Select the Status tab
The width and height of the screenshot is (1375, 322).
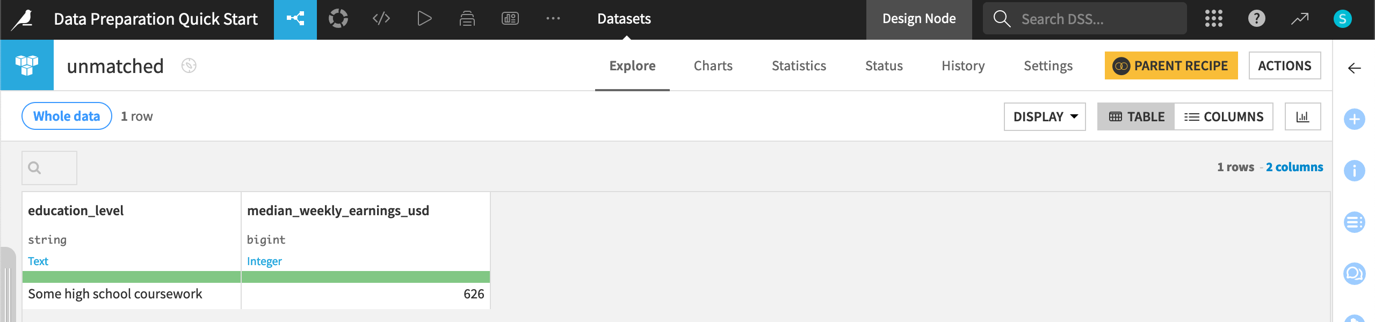click(x=884, y=66)
